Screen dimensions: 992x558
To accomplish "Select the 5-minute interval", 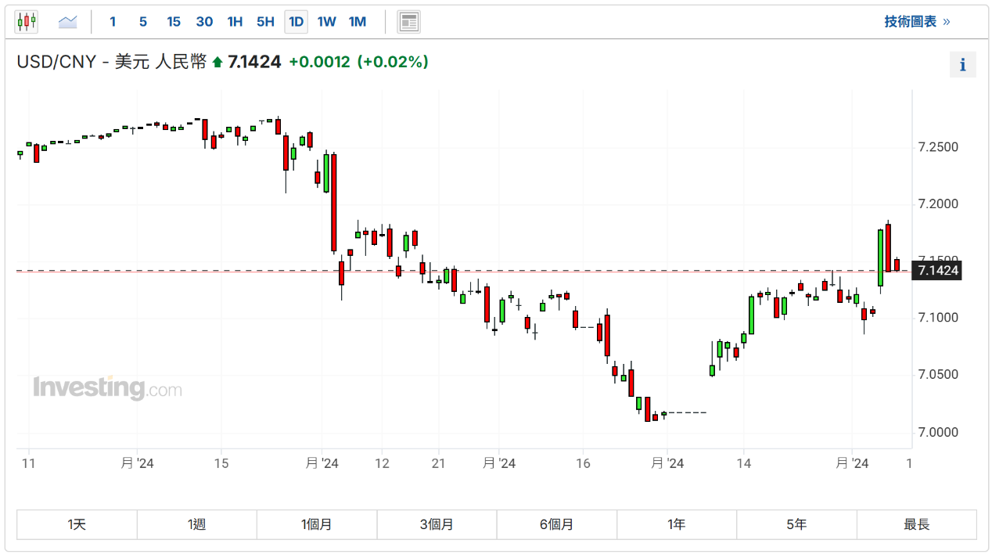I will (x=143, y=22).
